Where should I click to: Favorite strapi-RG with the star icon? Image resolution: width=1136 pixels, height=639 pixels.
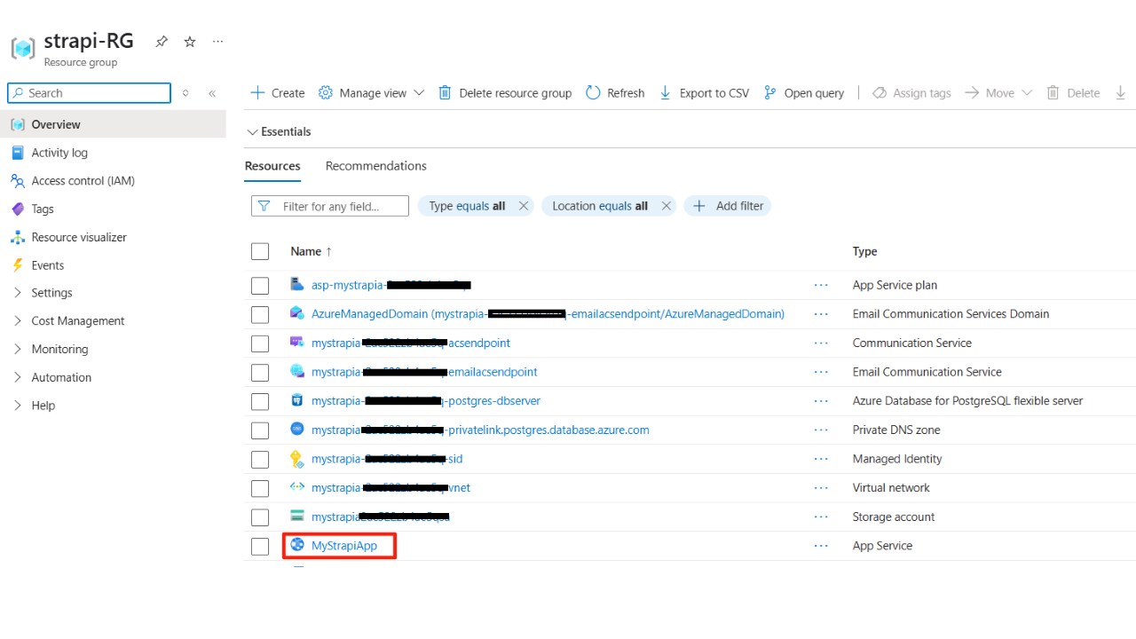[x=189, y=42]
